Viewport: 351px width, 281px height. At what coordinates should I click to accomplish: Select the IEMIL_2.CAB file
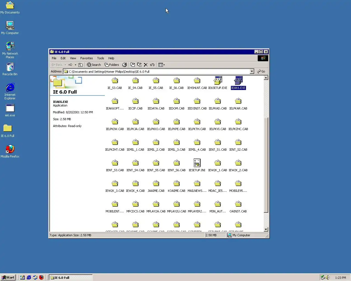[156, 145]
